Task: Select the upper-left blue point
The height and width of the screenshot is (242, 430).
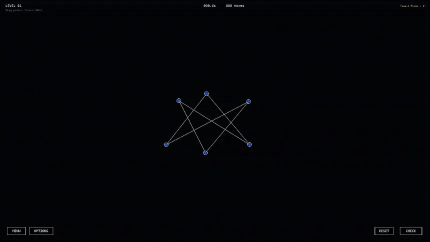Action: tap(179, 100)
